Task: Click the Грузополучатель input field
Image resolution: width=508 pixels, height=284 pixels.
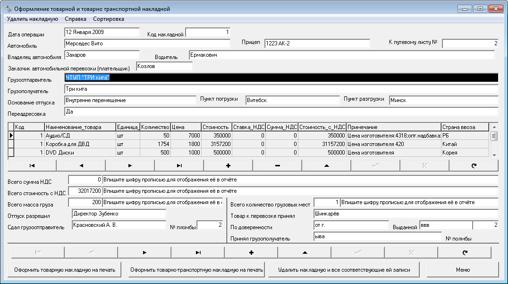Action: coord(281,89)
